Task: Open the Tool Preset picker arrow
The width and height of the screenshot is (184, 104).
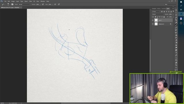Action: click(5, 5)
